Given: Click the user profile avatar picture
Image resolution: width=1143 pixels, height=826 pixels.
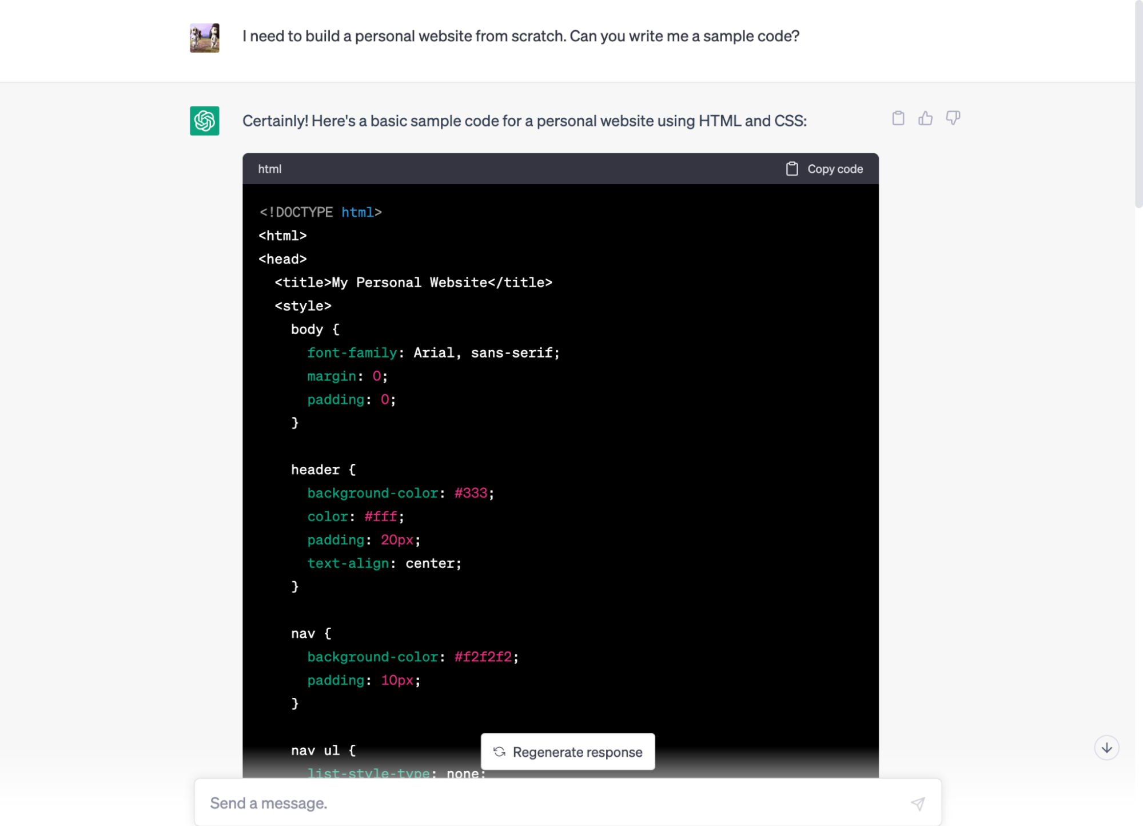Looking at the screenshot, I should pyautogui.click(x=204, y=38).
